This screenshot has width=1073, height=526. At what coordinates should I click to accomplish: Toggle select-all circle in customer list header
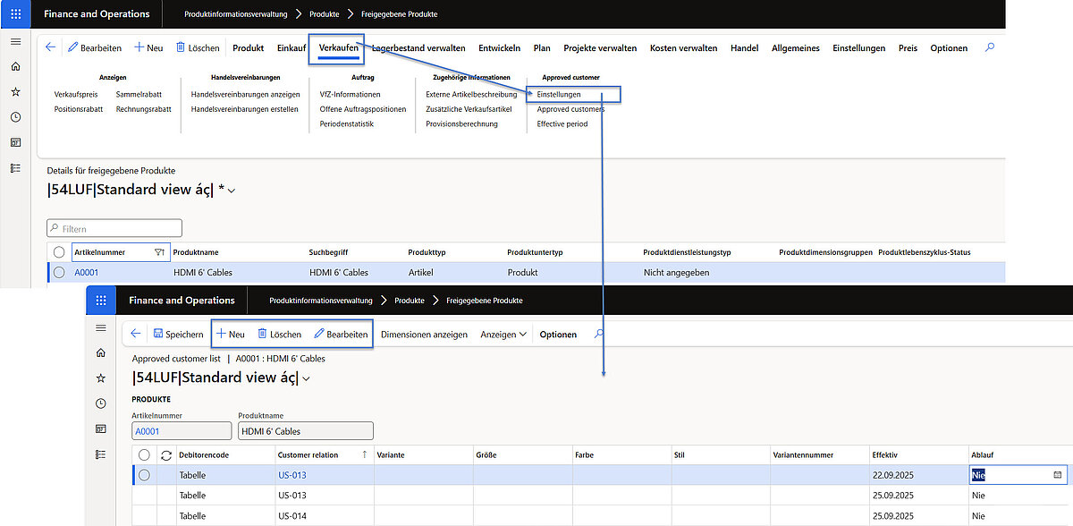click(x=145, y=455)
